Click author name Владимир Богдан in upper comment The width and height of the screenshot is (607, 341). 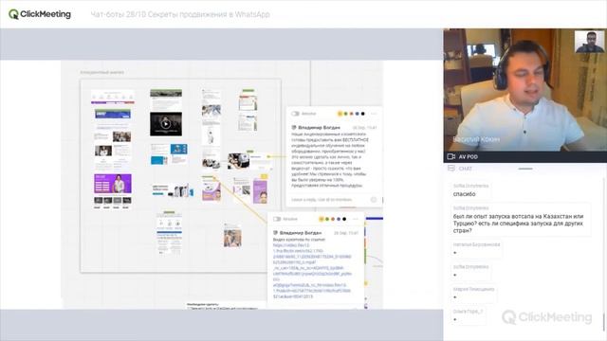[x=319, y=128]
